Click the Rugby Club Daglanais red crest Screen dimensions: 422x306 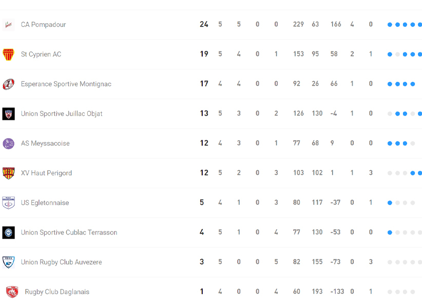[x=12, y=292]
